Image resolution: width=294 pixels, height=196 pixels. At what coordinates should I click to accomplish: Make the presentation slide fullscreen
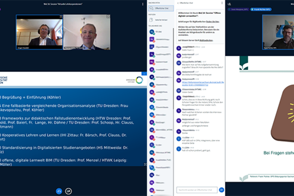[x=145, y=164]
